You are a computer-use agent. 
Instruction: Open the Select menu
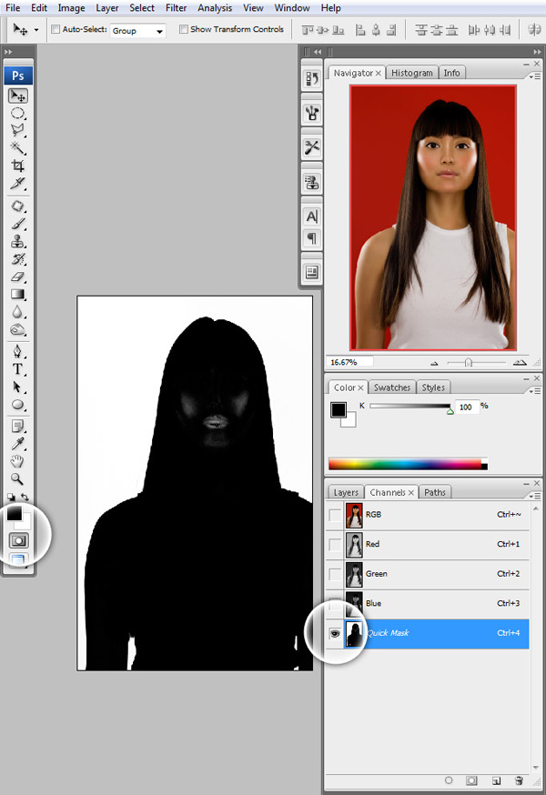142,8
